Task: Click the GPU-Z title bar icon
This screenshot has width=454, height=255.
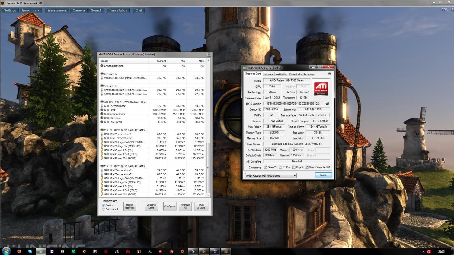Action: [x=245, y=68]
